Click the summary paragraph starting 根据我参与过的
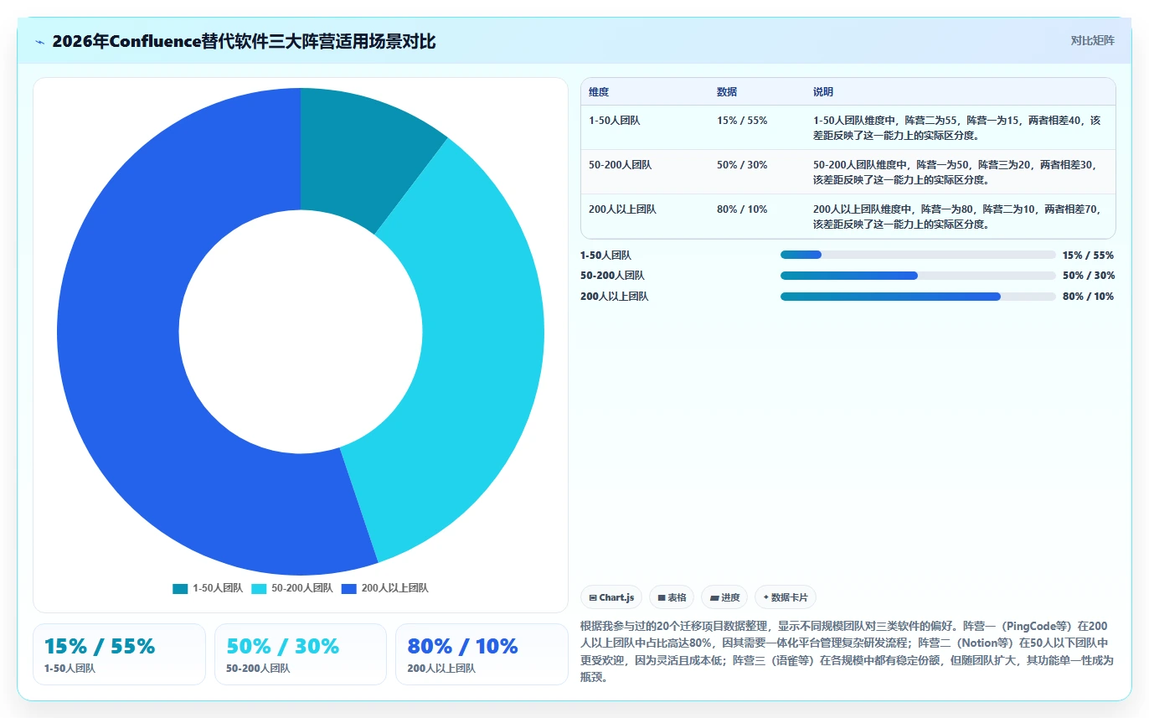The width and height of the screenshot is (1149, 718). click(x=847, y=652)
